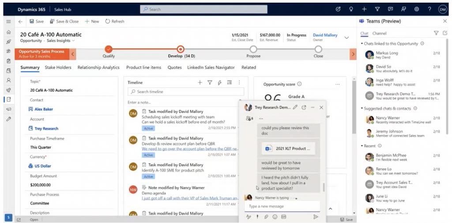Mark message important with exclamation icon
The height and width of the screenshot is (223, 452).
tap(257, 217)
